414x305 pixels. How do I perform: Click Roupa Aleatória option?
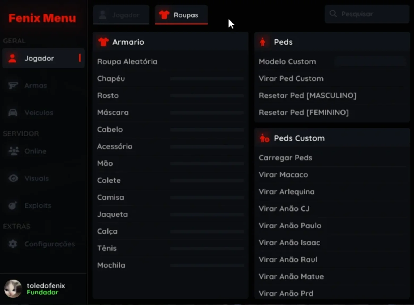tap(170, 62)
